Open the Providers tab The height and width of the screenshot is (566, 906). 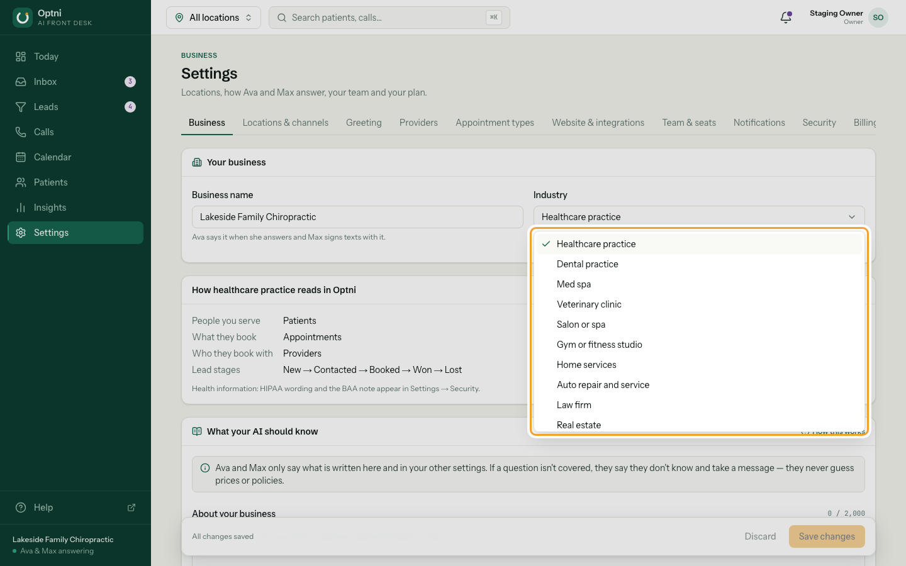(x=418, y=123)
